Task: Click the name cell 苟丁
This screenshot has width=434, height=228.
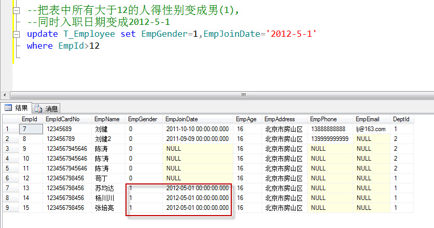Action: click(x=108, y=178)
